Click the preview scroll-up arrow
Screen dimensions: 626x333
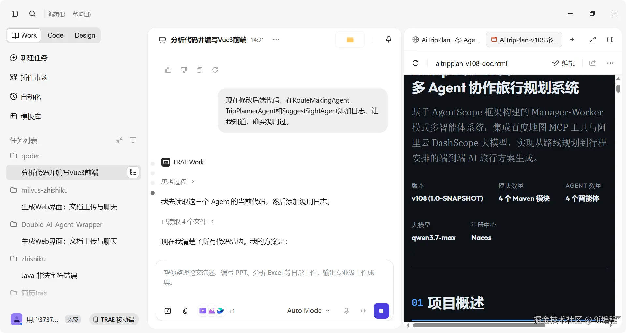[618, 79]
